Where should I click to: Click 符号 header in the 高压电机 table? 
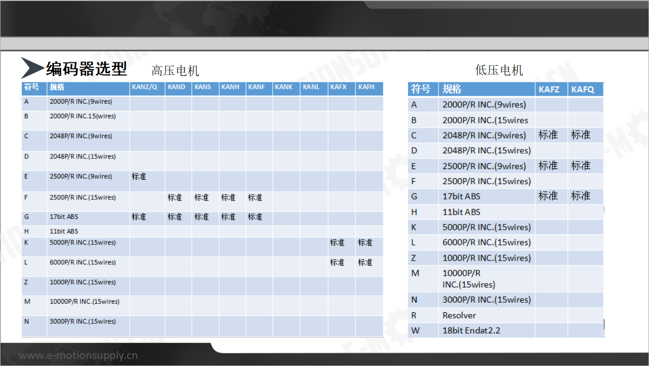(31, 87)
